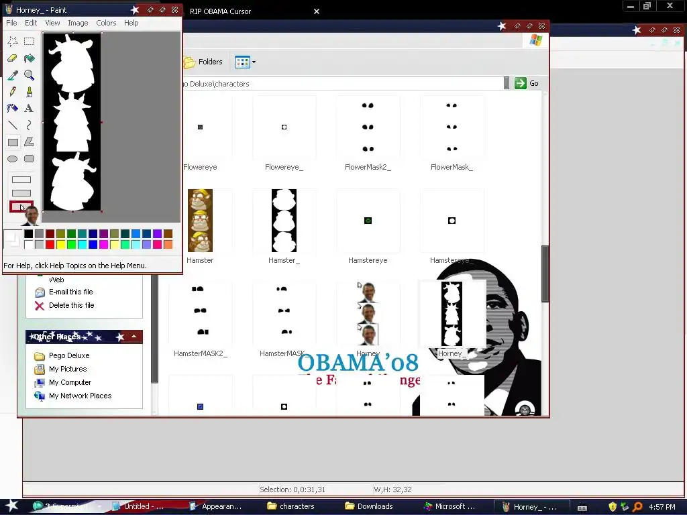Select the Pencil tool in Paint
Image resolution: width=687 pixels, height=515 pixels.
[x=13, y=91]
